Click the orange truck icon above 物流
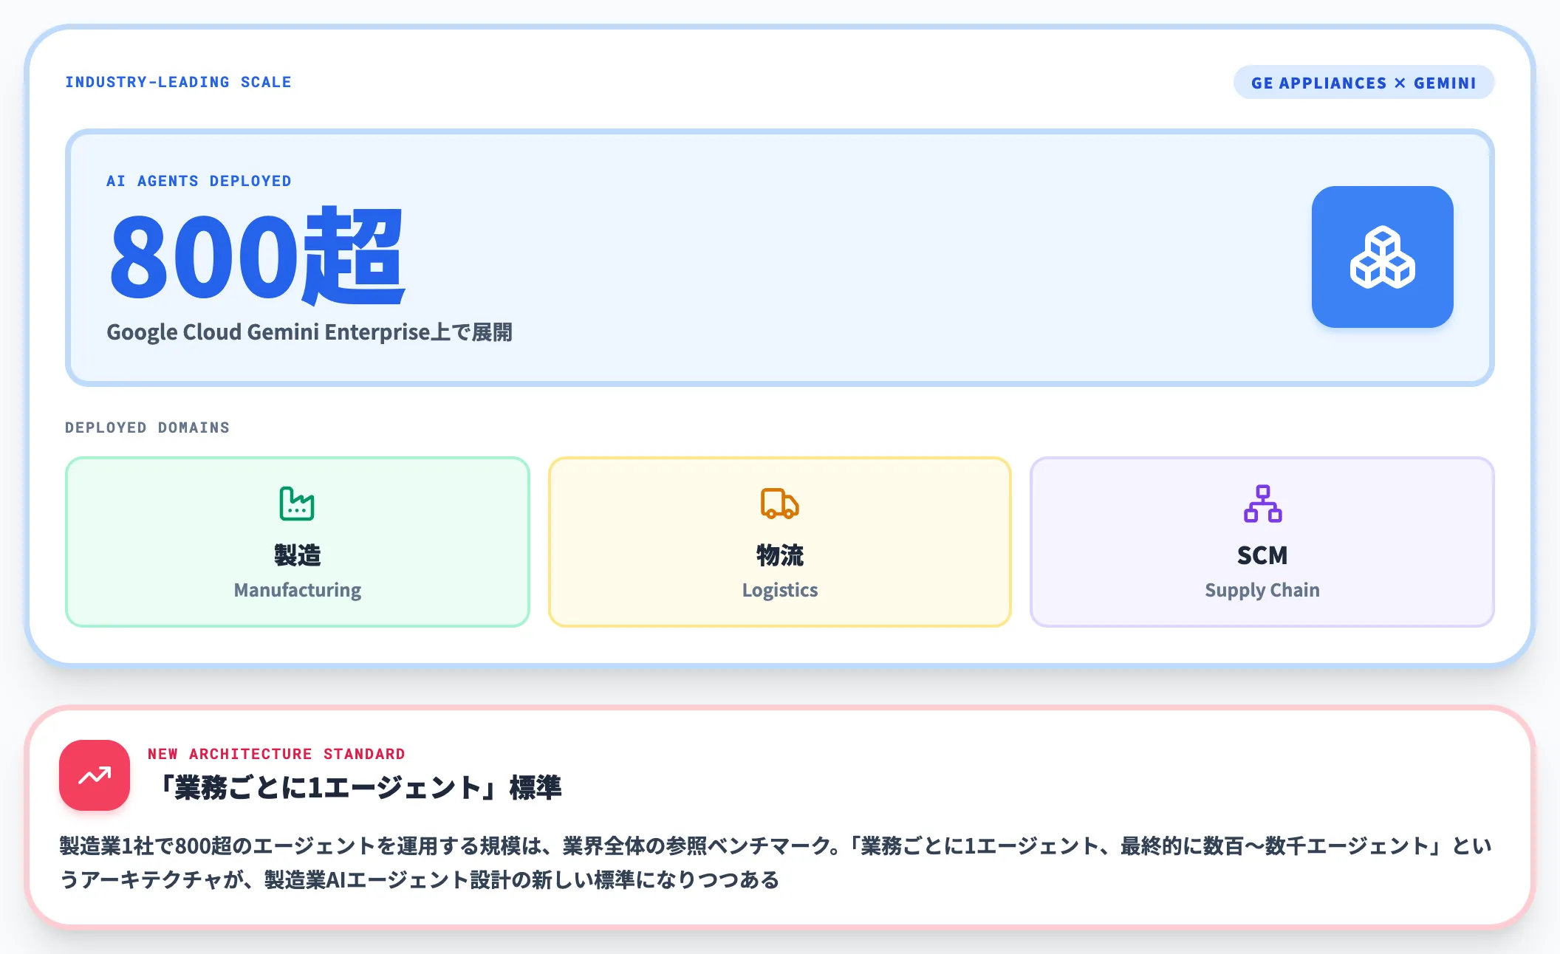 point(780,504)
